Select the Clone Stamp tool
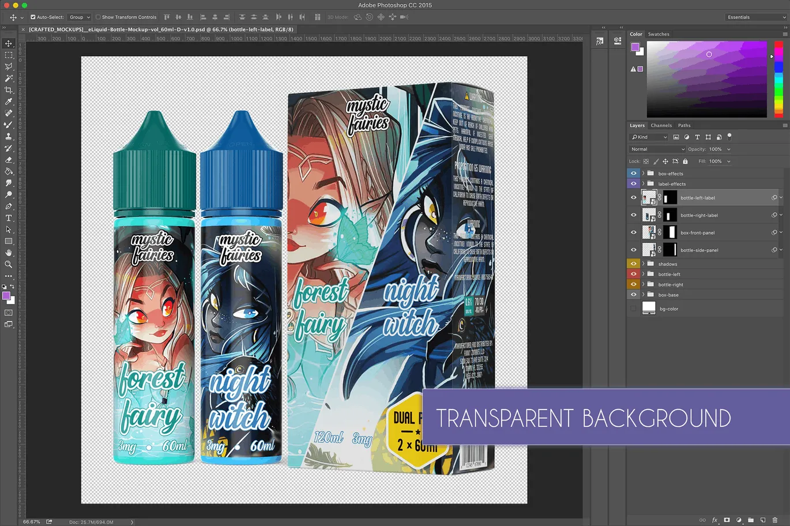 point(8,136)
